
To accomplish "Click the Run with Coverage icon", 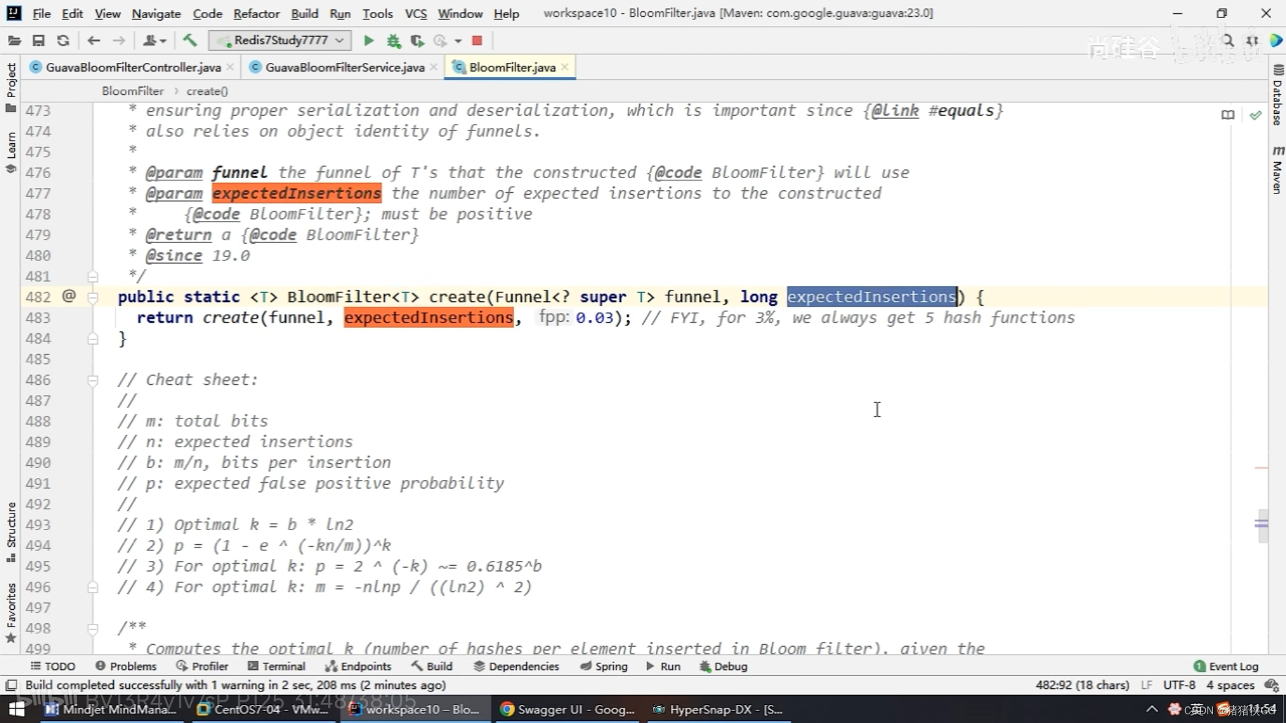I will point(418,41).
